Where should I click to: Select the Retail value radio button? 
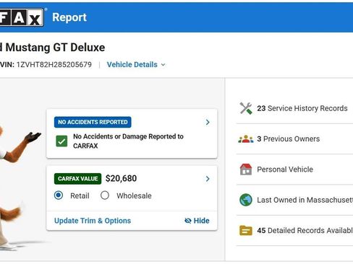(x=59, y=195)
